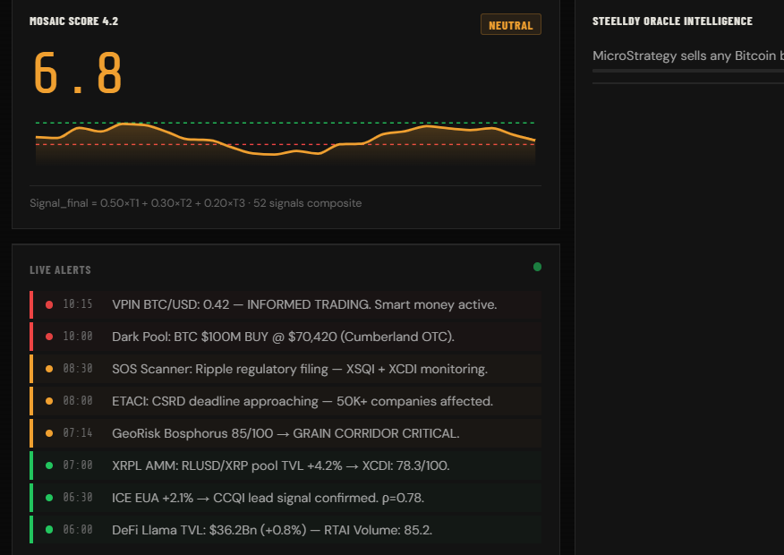784x555 pixels.
Task: Click the large 6.8 score value
Action: [78, 73]
